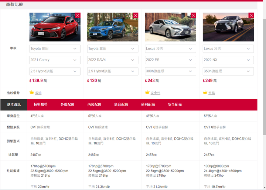This screenshot has height=190, width=266.
Task: Expand the 2022 ES model dropdown
Action: click(x=170, y=60)
